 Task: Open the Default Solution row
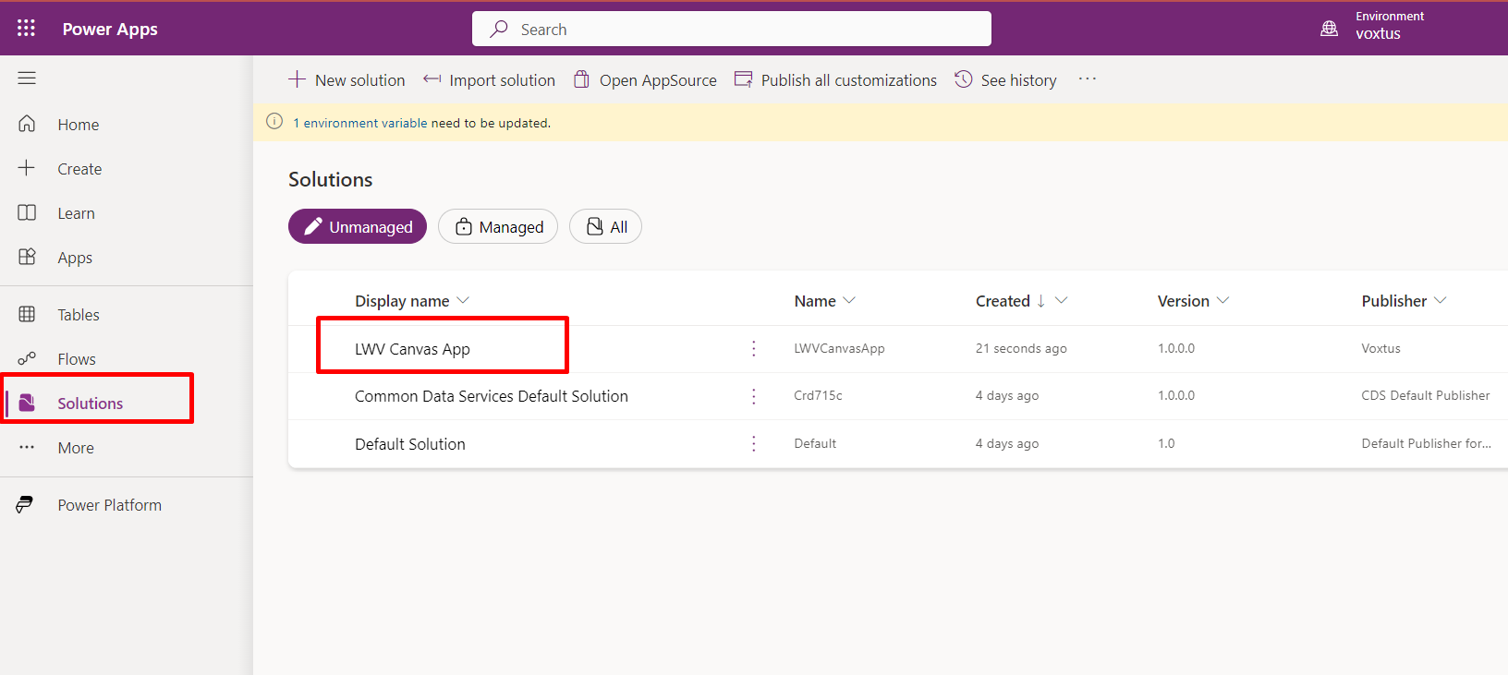[410, 443]
